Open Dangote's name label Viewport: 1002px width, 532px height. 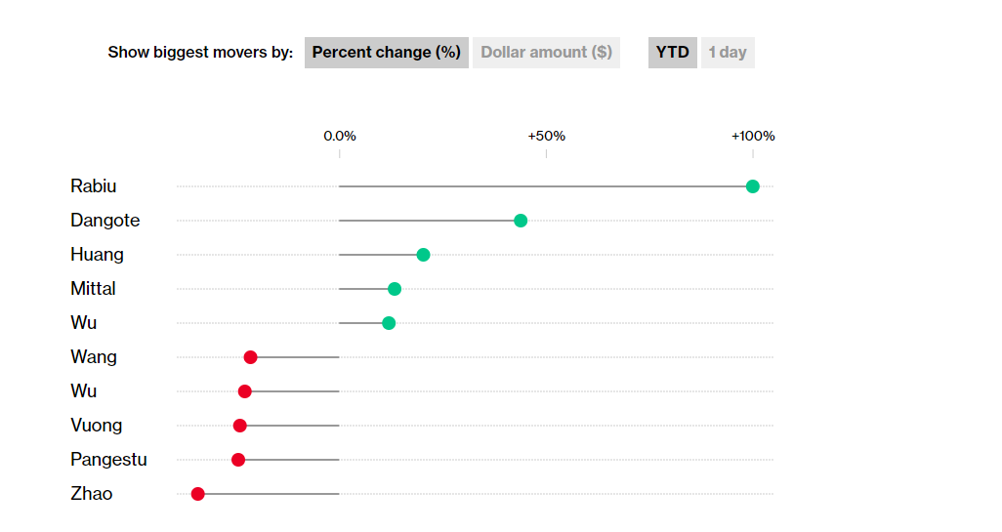click(105, 221)
